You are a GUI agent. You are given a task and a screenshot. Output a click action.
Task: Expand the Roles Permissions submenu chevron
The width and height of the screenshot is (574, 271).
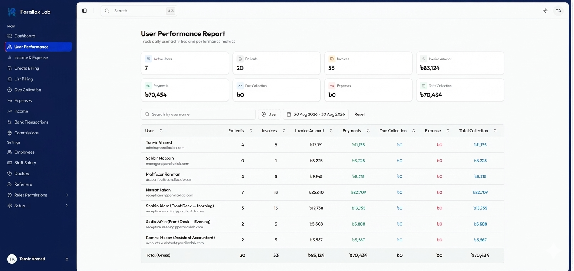pyautogui.click(x=67, y=195)
